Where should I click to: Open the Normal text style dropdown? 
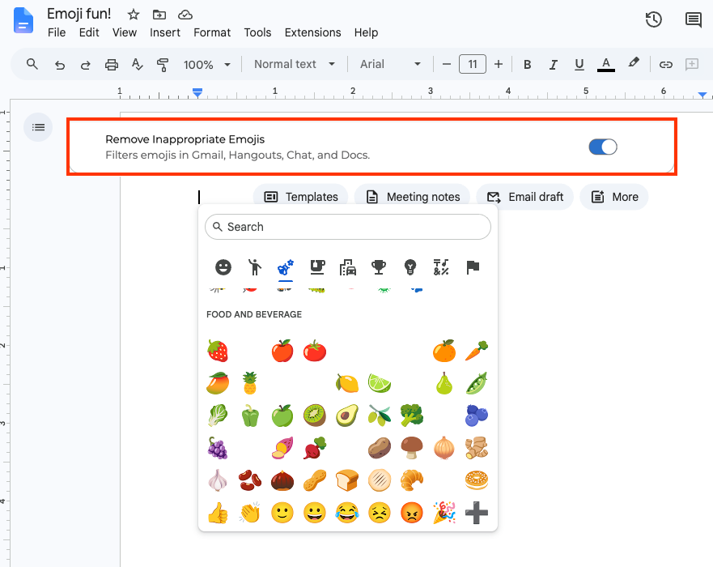tap(295, 64)
